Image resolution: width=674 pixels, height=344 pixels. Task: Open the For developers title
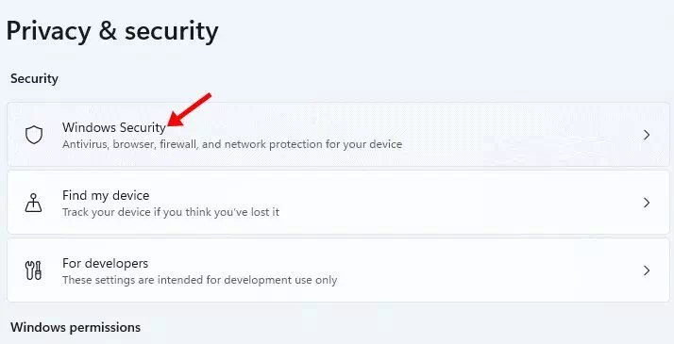pos(106,263)
